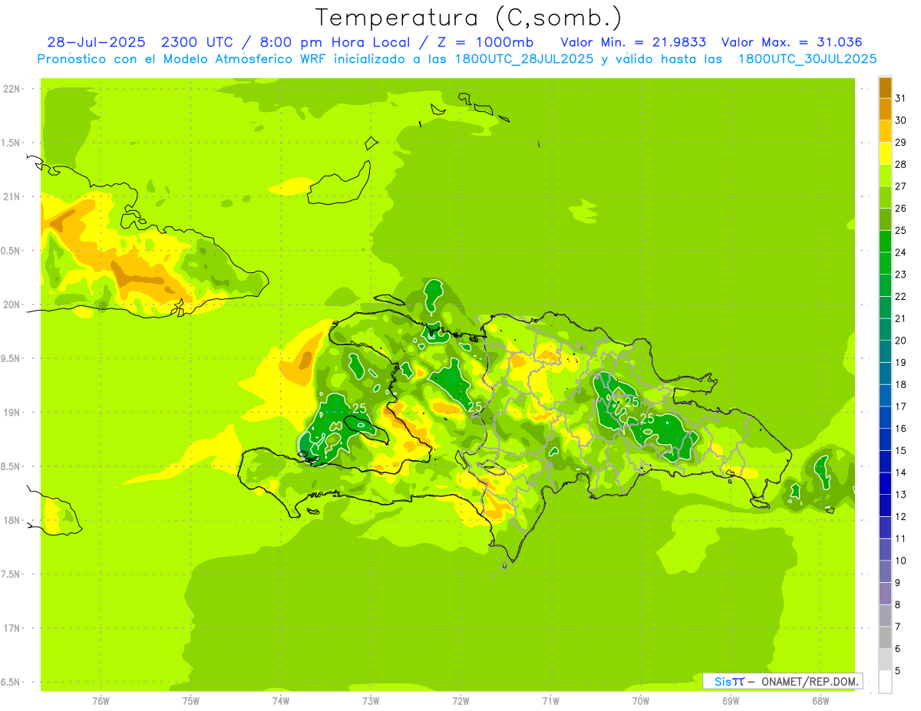
Task: Click the longitude label "73W"
Action: 371,701
